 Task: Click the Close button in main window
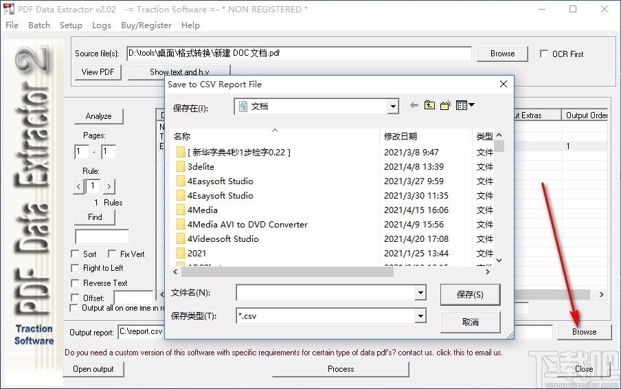[x=584, y=369]
